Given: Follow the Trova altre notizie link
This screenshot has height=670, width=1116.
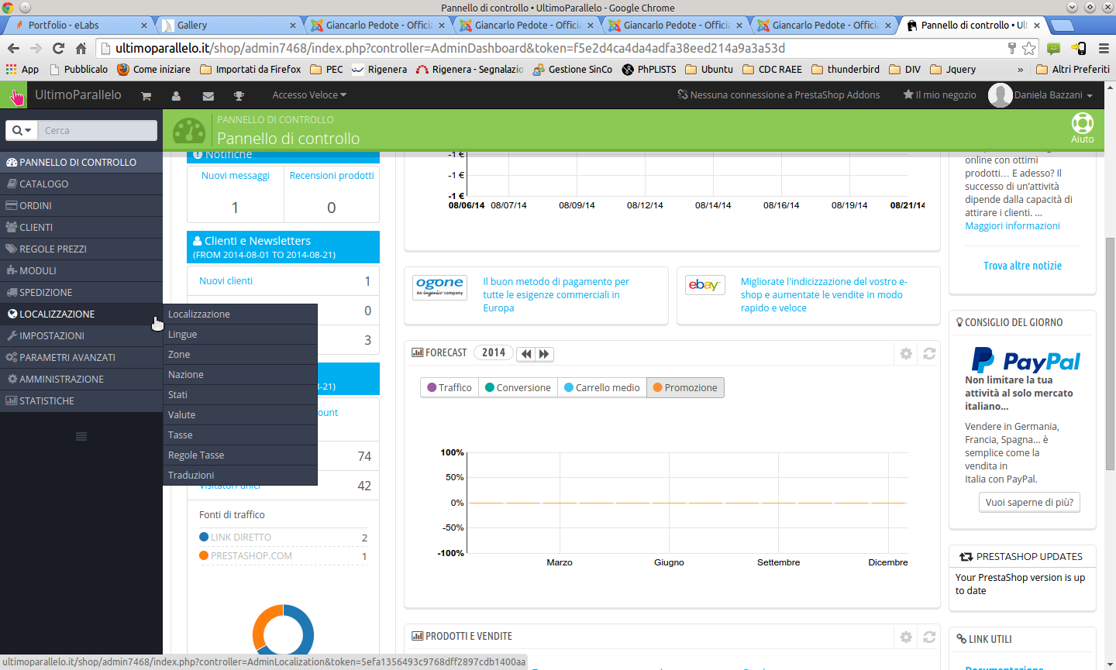Looking at the screenshot, I should (x=1022, y=266).
